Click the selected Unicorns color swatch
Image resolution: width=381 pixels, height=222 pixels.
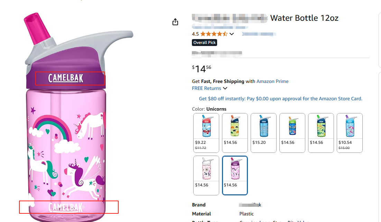(x=235, y=175)
